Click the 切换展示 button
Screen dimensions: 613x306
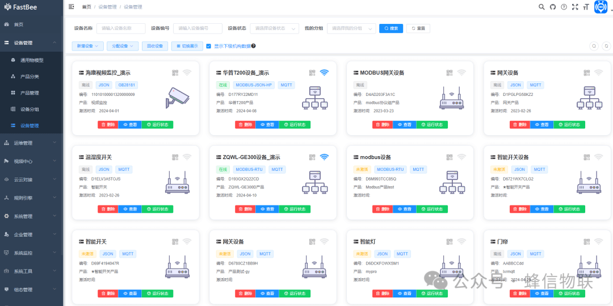pyautogui.click(x=187, y=46)
